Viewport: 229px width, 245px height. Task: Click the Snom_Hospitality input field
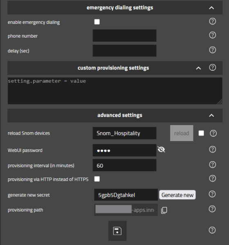coord(124,133)
